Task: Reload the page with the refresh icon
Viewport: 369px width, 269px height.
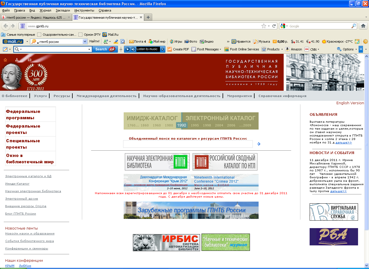Action: (274, 26)
